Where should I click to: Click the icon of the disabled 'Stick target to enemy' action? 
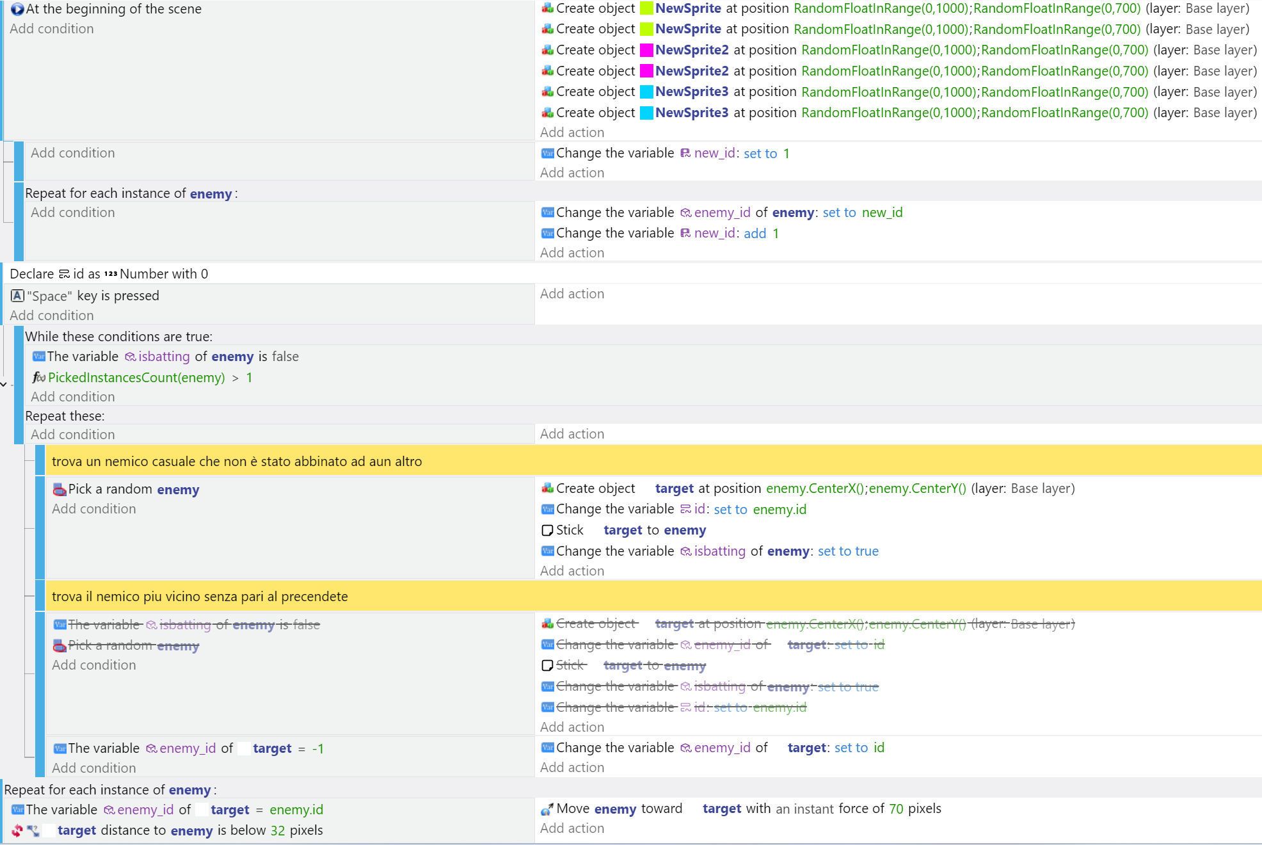click(548, 665)
